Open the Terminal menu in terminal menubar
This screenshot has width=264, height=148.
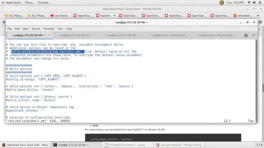tap(49, 29)
